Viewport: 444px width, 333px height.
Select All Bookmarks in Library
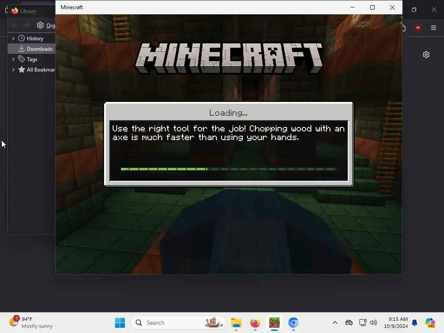36,70
